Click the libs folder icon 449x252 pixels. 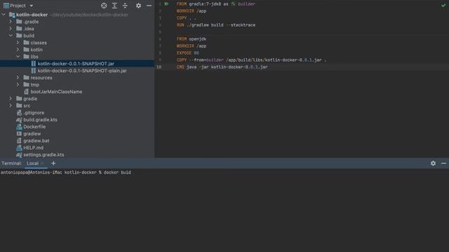pos(26,57)
